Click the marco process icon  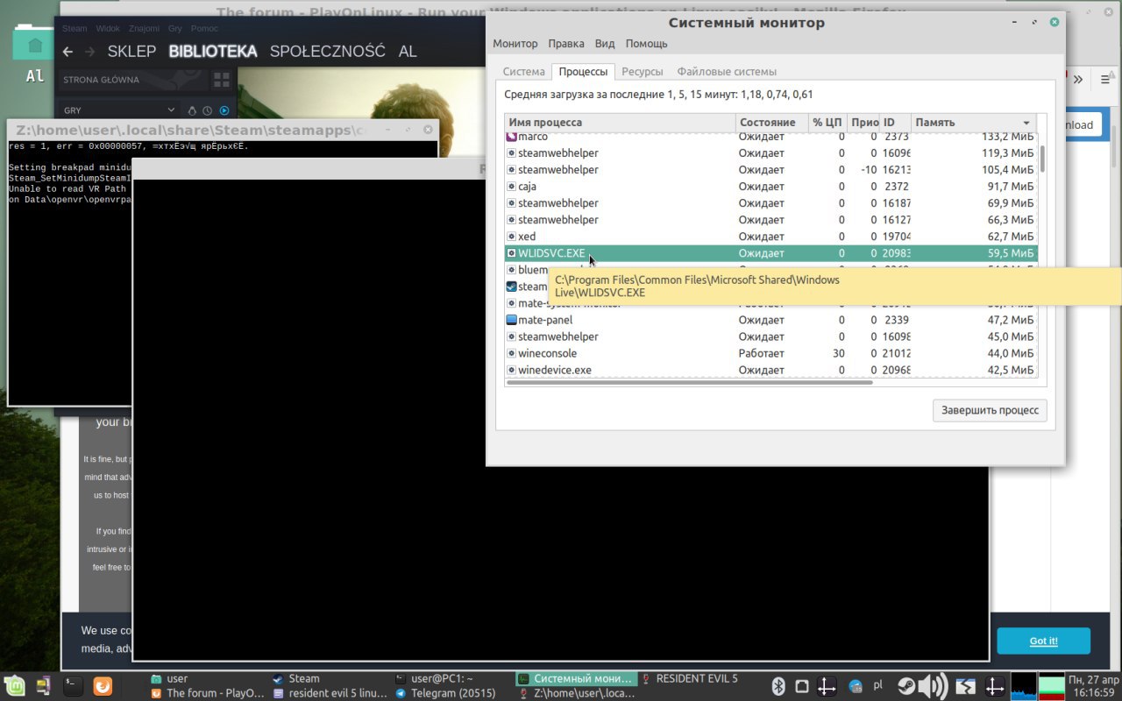point(512,137)
